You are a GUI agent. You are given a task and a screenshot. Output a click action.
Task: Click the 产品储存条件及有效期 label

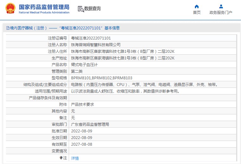[48, 98]
